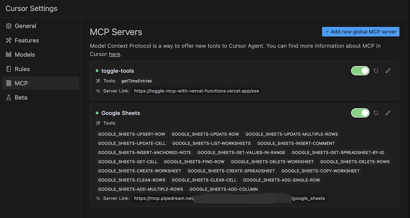Click the GOOGLE_SHEETS-UPSERT-ROW tool tag

pyautogui.click(x=132, y=134)
